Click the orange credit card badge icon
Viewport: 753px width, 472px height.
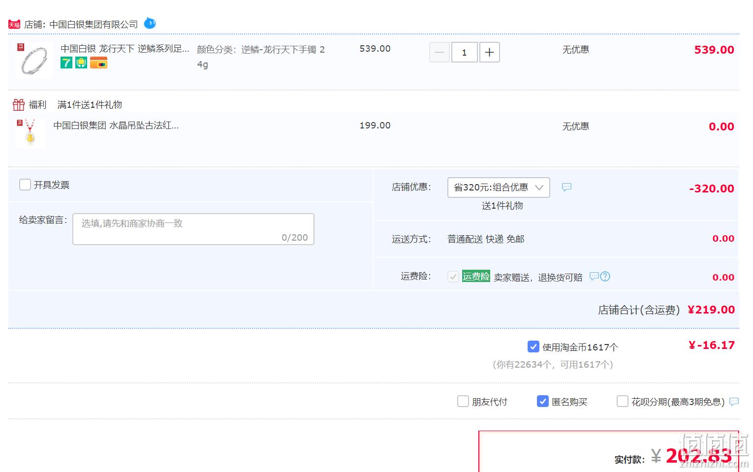[x=98, y=63]
